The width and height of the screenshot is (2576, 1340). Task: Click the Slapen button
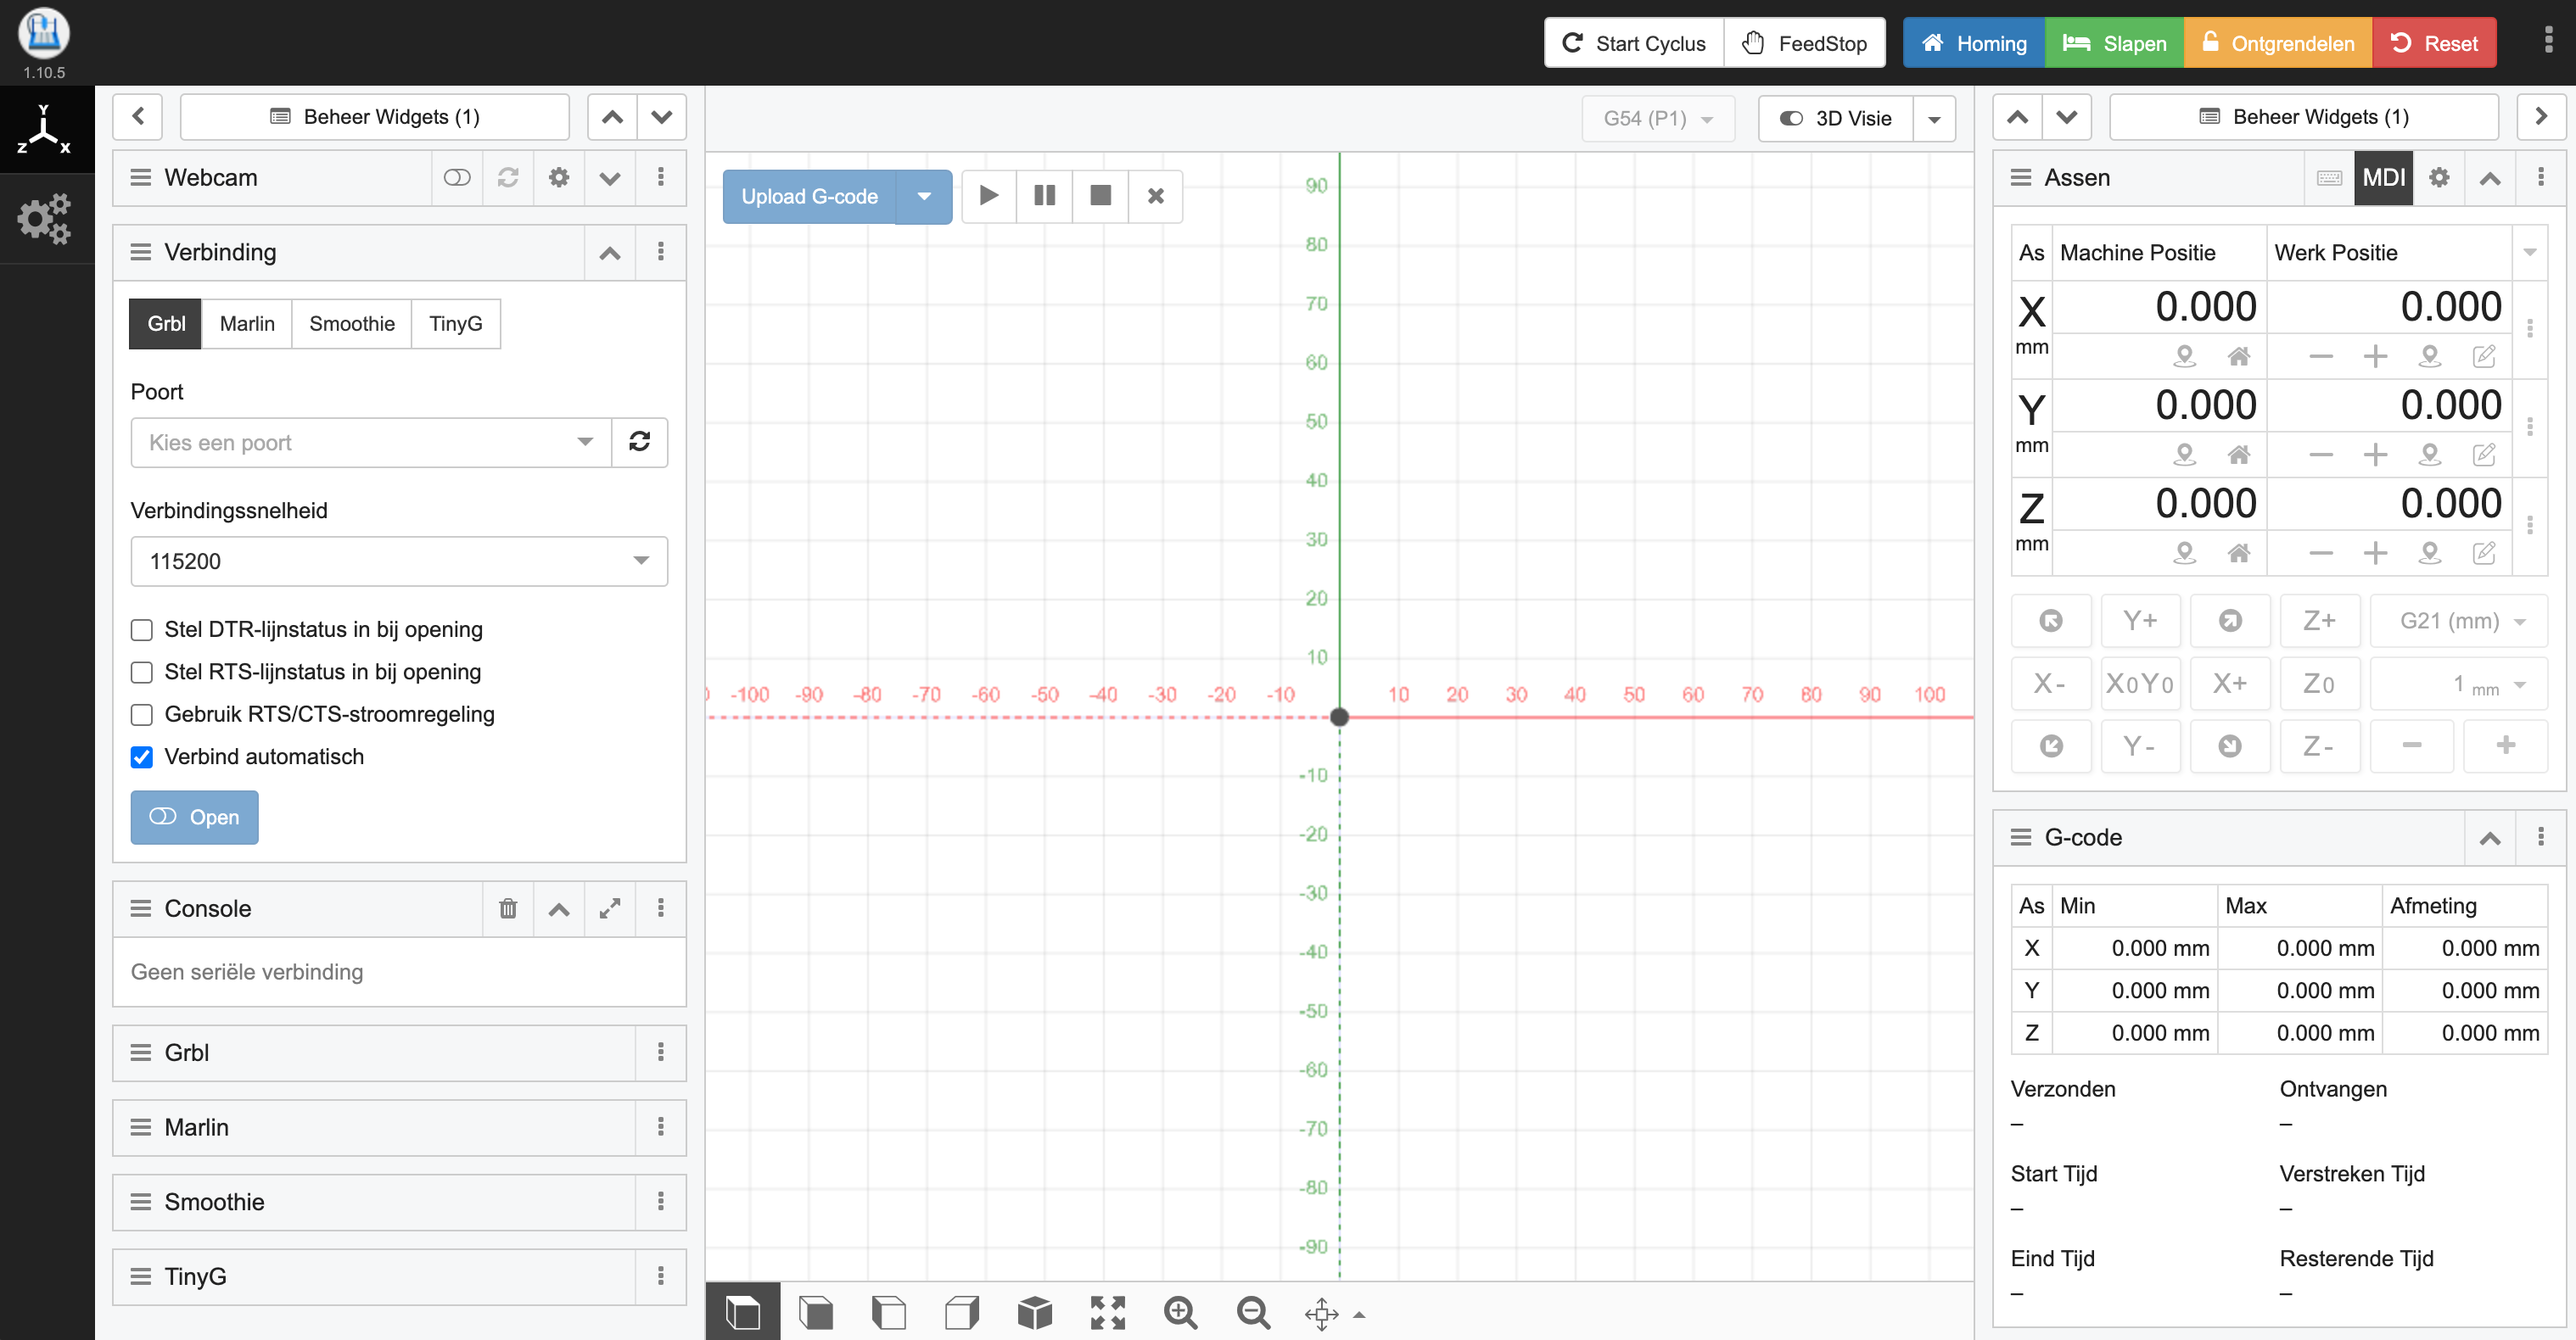(x=2115, y=43)
